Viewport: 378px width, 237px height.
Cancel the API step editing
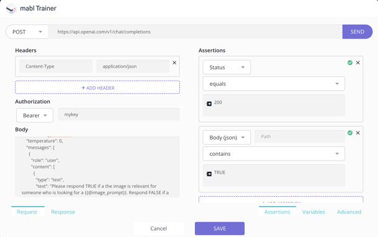click(158, 228)
